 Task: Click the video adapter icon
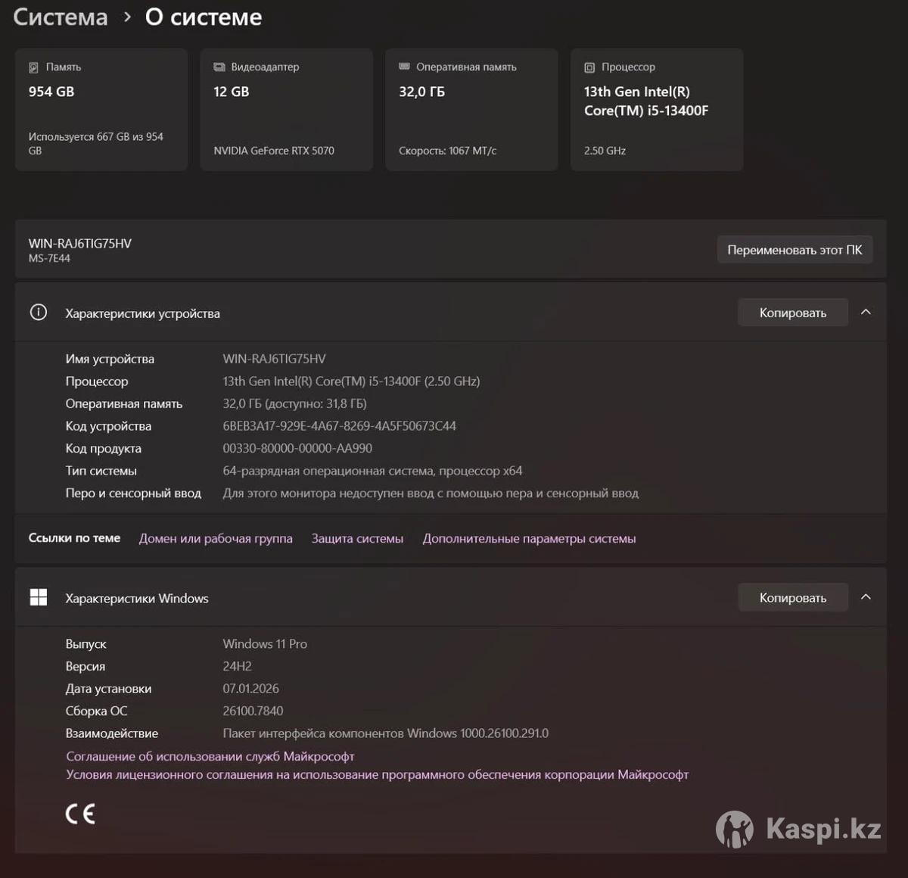[x=219, y=67]
